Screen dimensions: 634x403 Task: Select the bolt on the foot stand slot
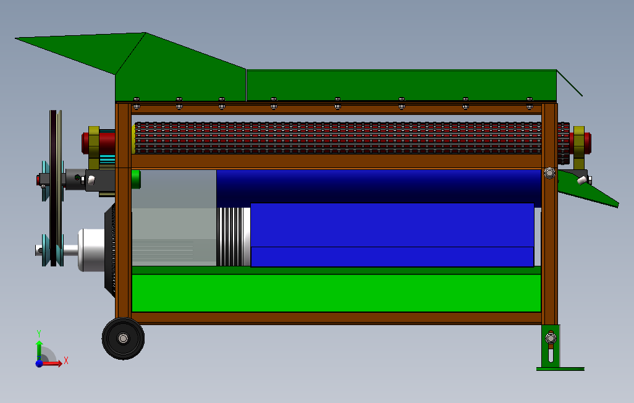(x=551, y=338)
